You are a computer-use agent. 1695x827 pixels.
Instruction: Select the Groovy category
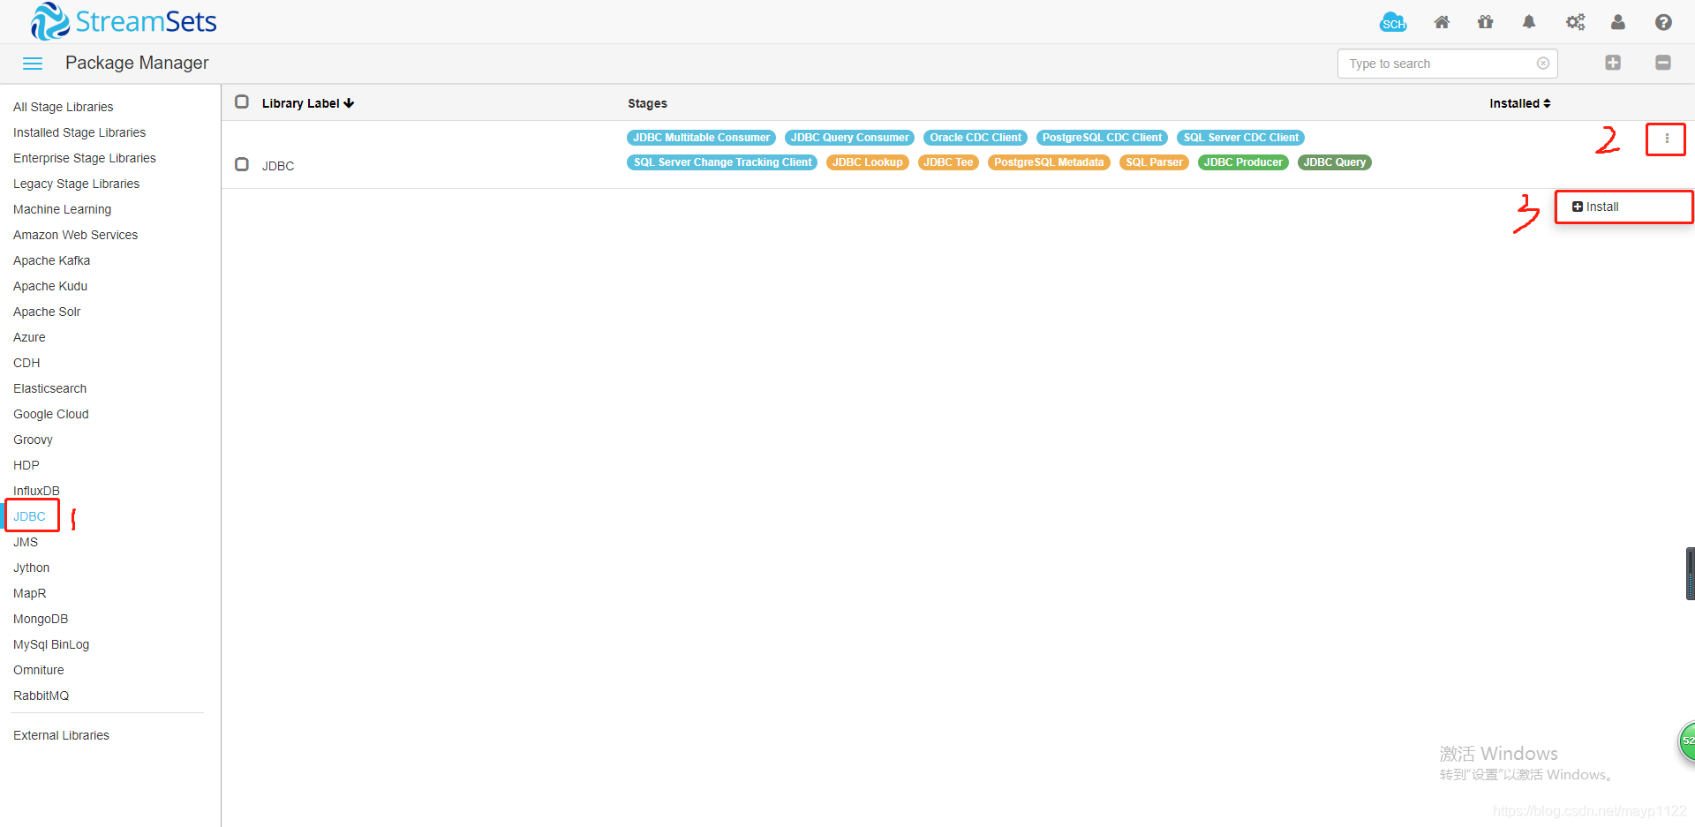click(x=34, y=440)
